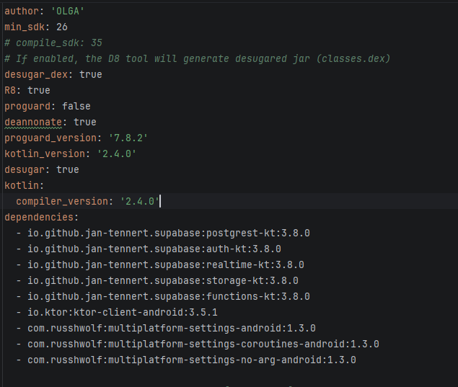Click the author value 'OLGA'

pyautogui.click(x=68, y=12)
